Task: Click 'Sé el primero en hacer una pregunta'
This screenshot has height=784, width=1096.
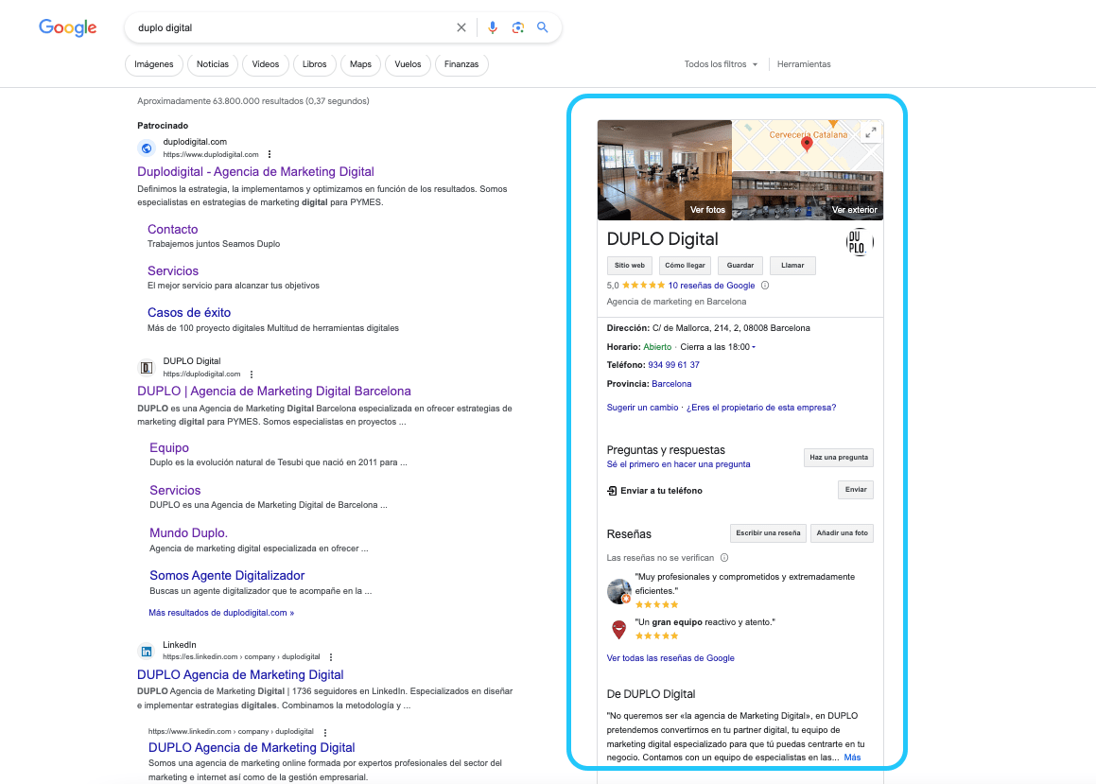Action: click(x=679, y=464)
